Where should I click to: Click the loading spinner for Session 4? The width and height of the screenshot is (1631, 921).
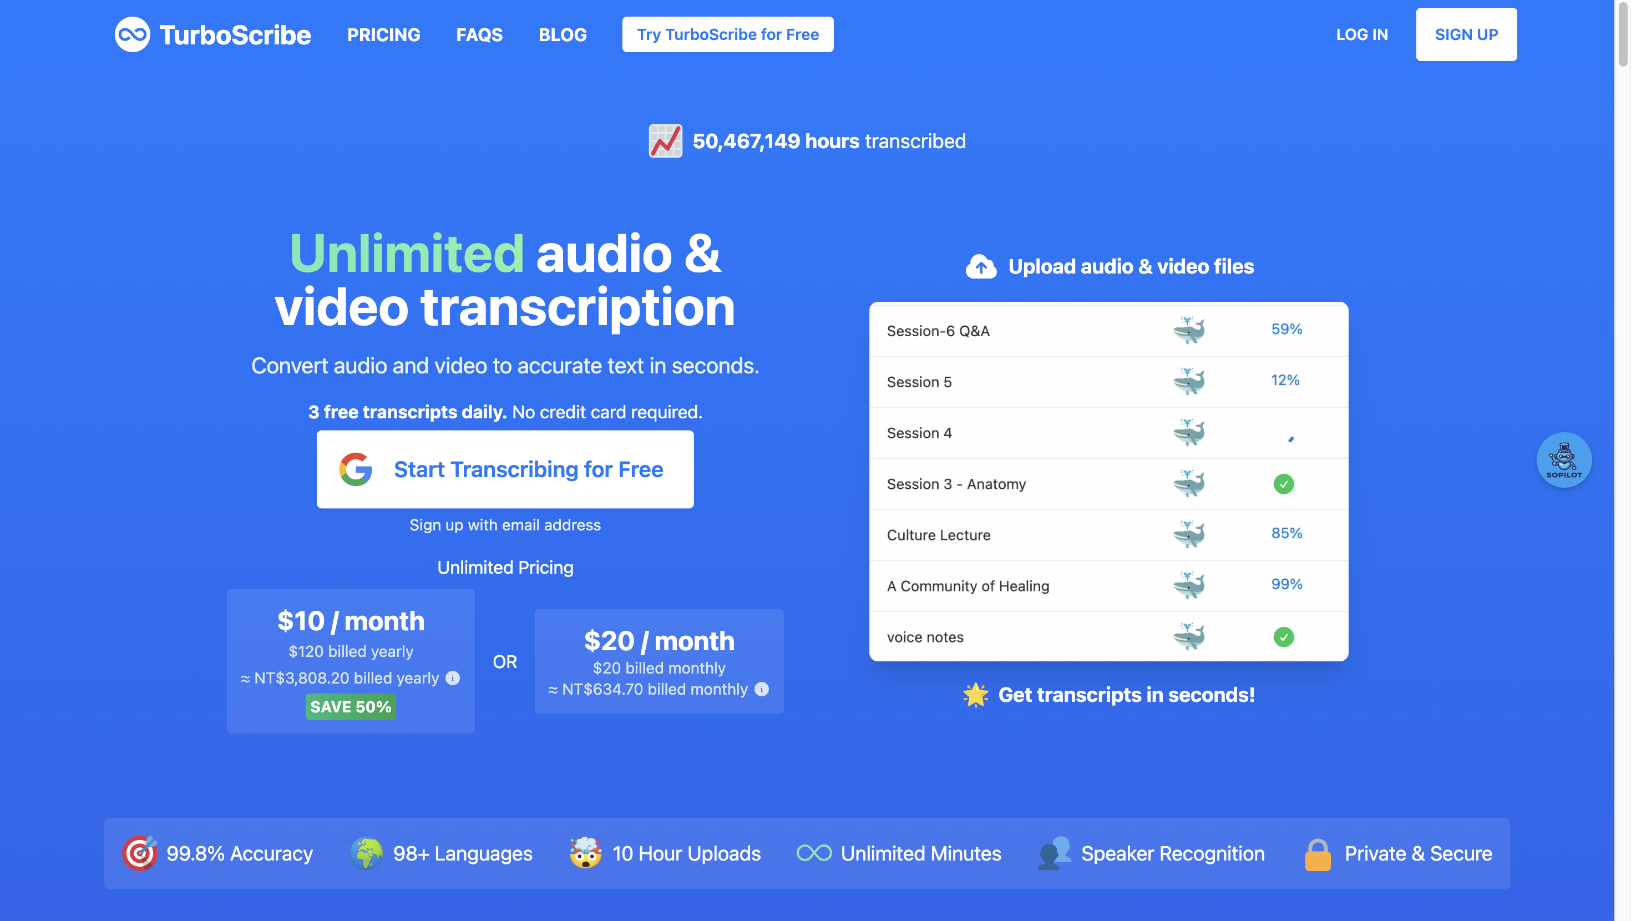tap(1291, 438)
